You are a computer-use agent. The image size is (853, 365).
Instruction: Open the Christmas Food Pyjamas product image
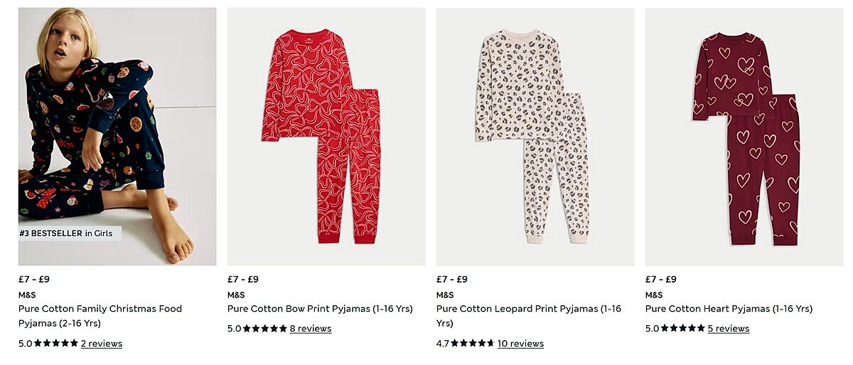click(x=117, y=137)
